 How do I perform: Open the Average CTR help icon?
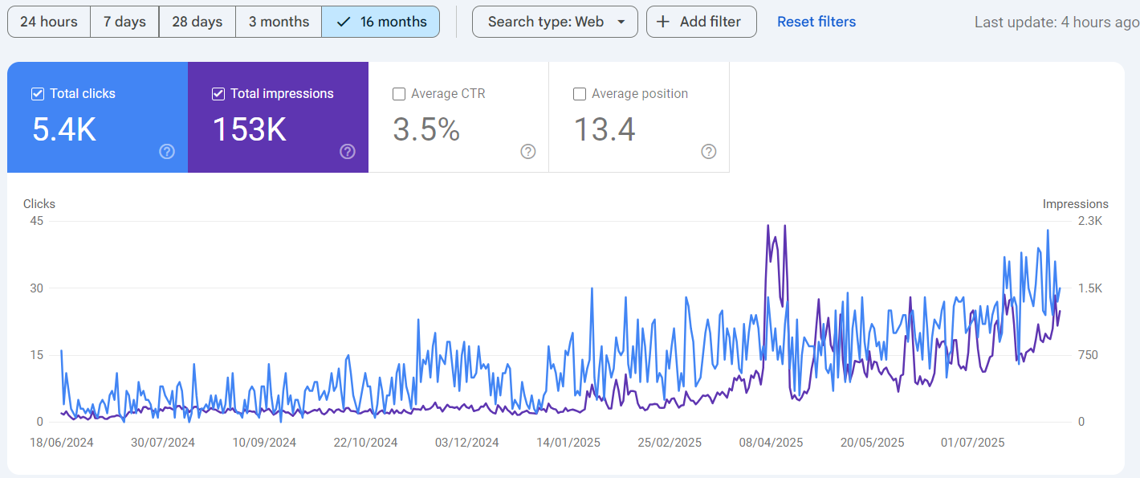528,152
